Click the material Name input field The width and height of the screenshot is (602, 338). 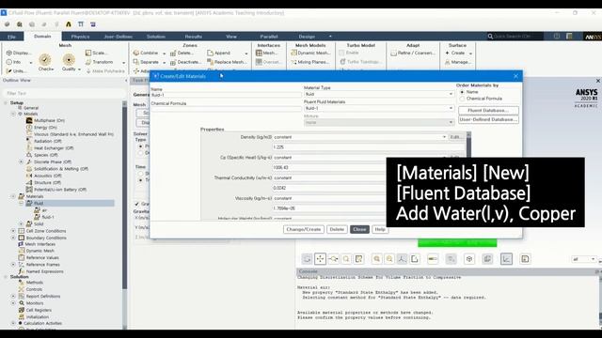[x=226, y=95]
